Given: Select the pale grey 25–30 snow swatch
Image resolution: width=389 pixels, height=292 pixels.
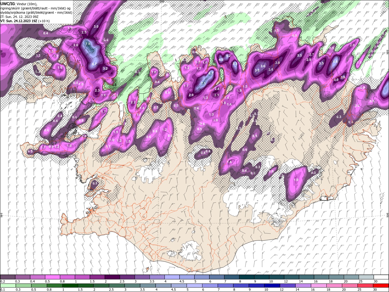Looking at the screenshot, I should point(366,277).
